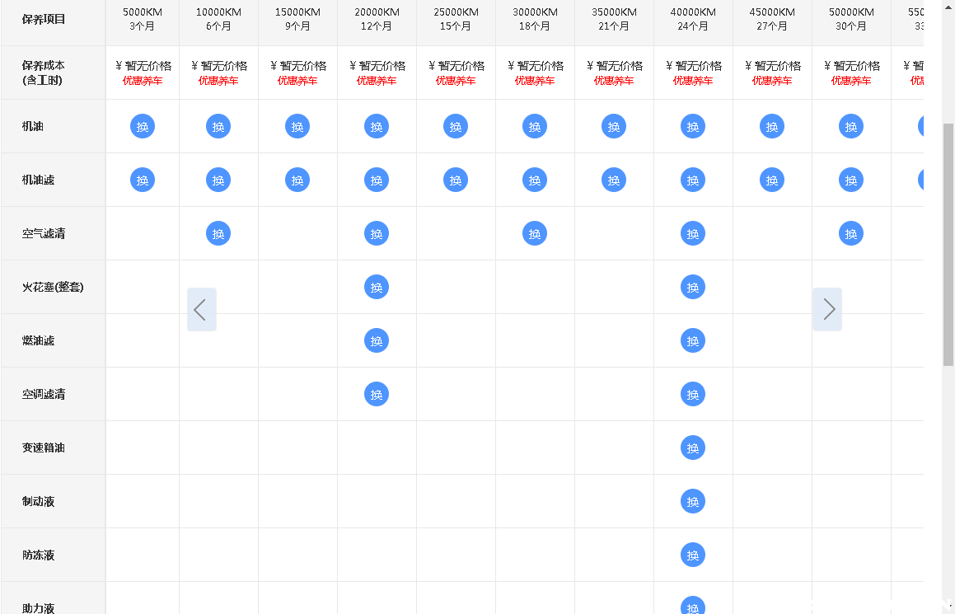The height and width of the screenshot is (614, 955).
Task: Click 机油 换 icon at 45000KM
Action: (x=772, y=126)
